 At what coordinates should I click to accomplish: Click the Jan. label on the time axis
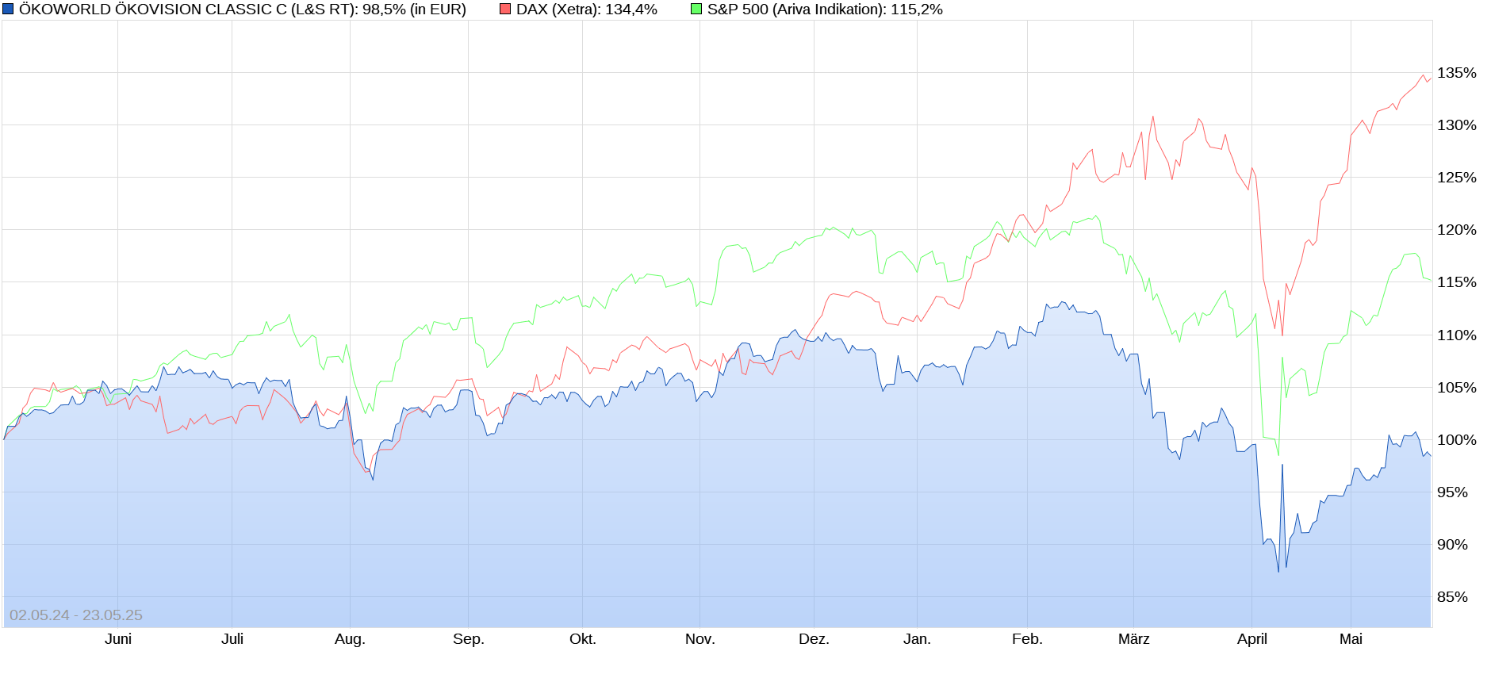coord(917,639)
